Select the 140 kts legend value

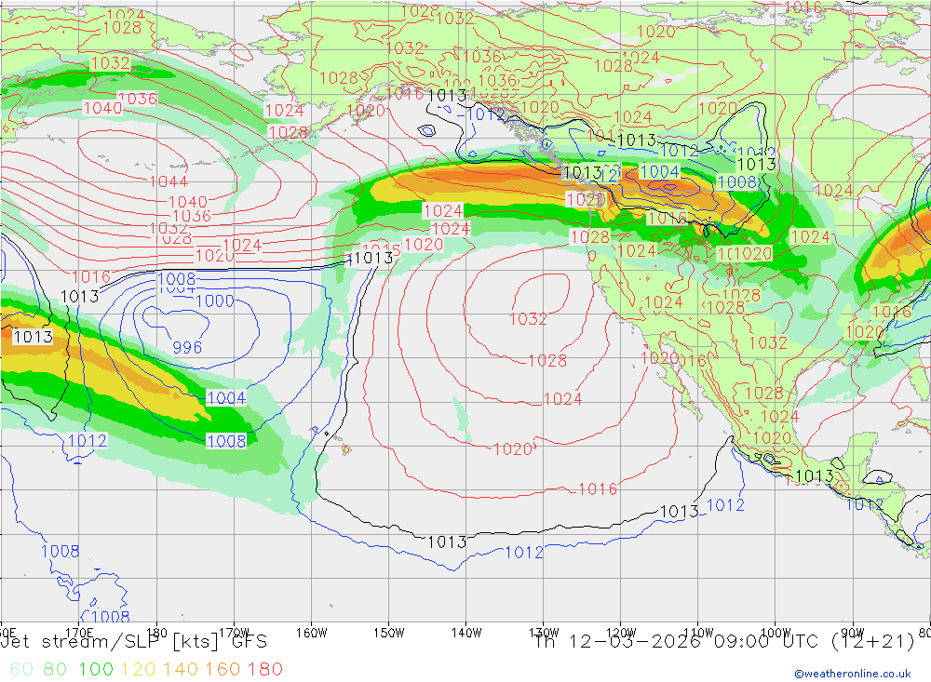pos(181,670)
